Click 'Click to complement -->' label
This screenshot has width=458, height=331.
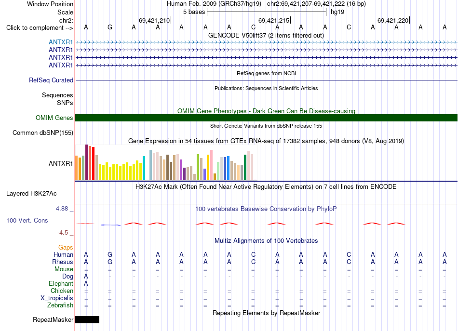click(x=40, y=28)
